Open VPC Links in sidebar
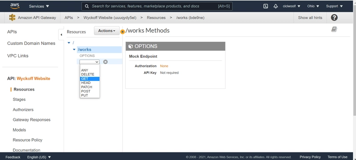Screen dimensions: 356x160 (x=18, y=56)
